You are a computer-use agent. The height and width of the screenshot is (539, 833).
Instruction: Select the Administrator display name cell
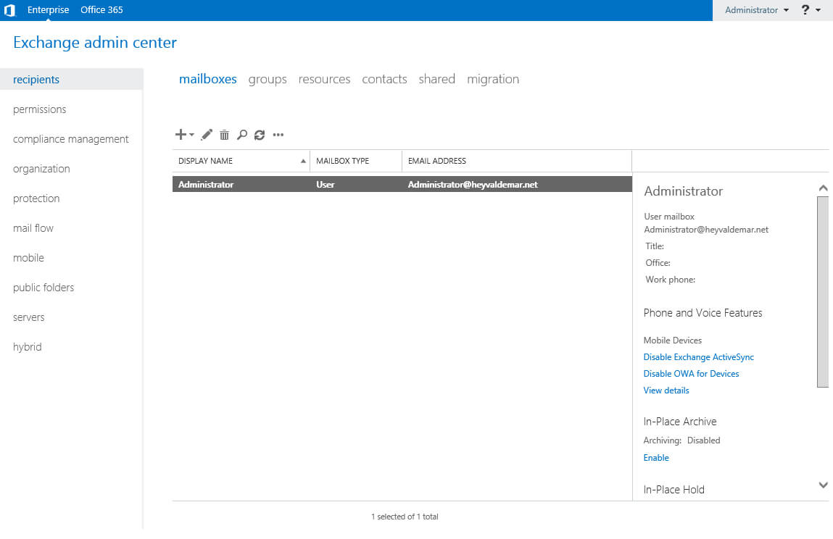(x=206, y=184)
